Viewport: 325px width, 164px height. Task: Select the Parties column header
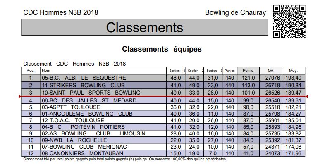tap(229, 71)
